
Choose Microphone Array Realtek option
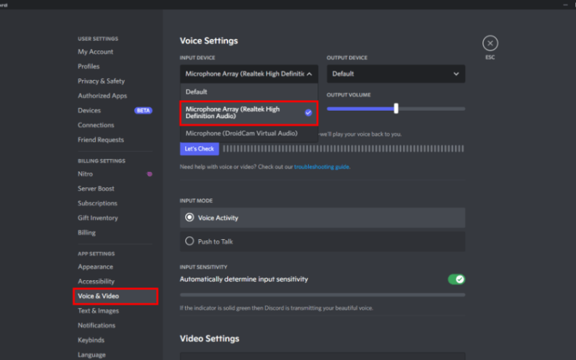248,113
